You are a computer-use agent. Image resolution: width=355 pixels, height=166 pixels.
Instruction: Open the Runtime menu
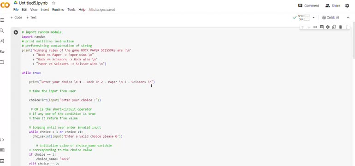(58, 10)
